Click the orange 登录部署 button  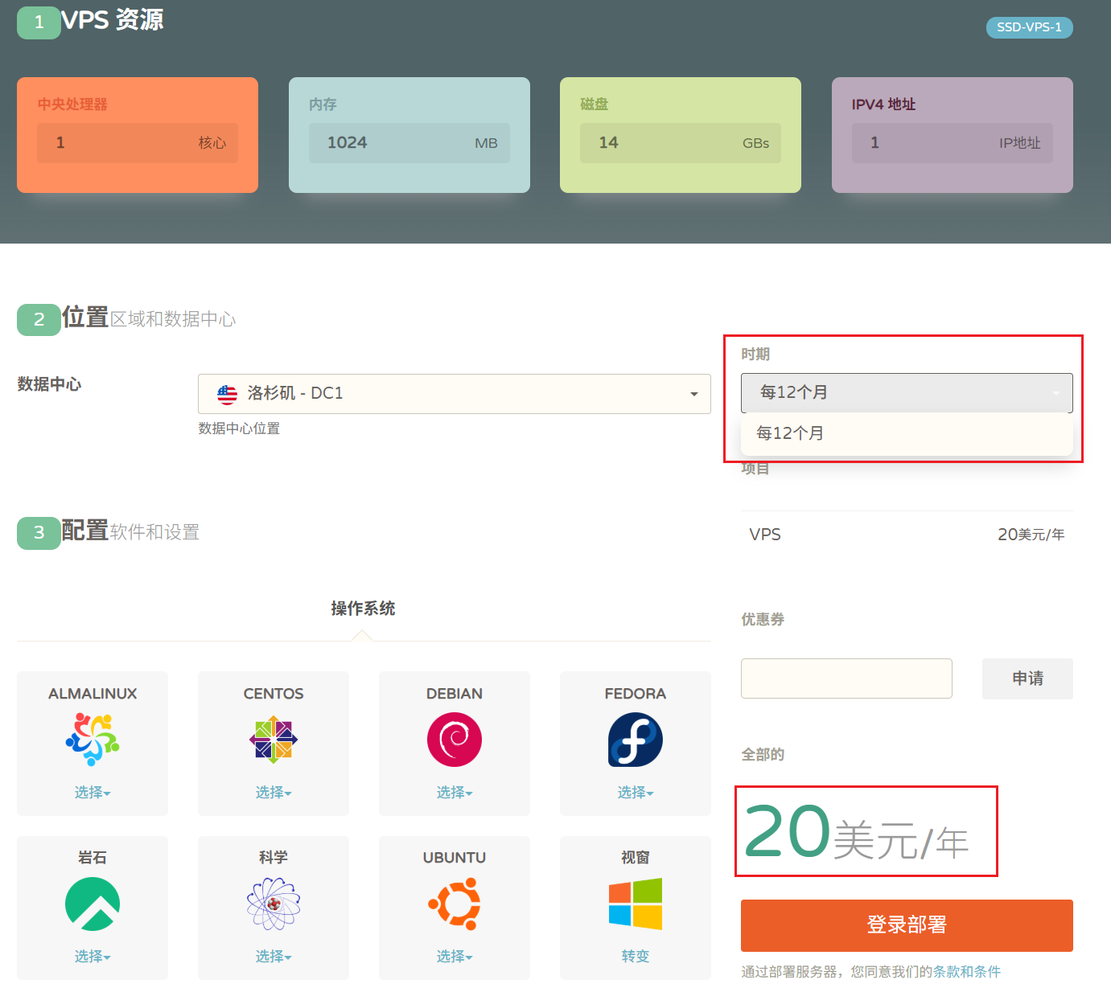pyautogui.click(x=907, y=925)
